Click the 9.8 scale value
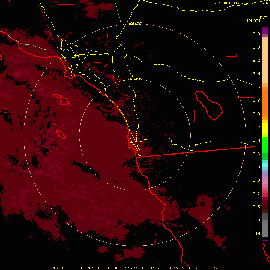The height and width of the screenshot is (270, 270). 256,34
